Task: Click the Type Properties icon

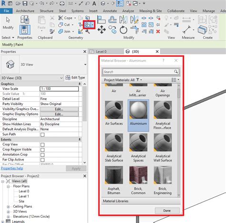Action: (x=25, y=20)
